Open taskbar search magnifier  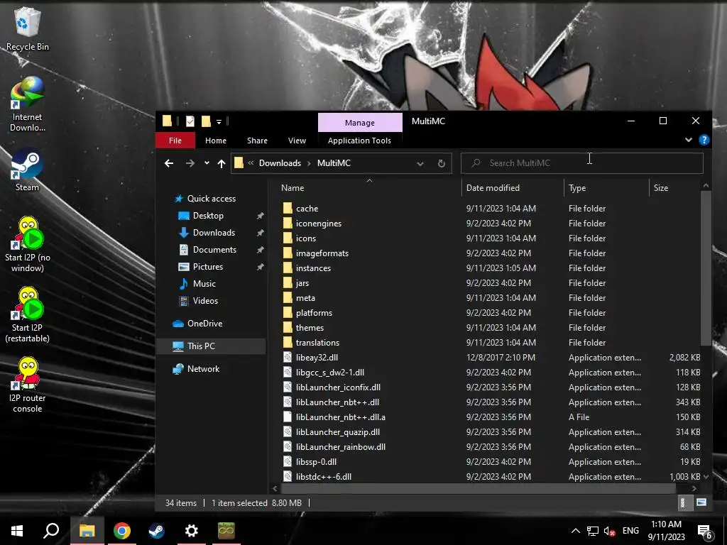[x=51, y=531]
